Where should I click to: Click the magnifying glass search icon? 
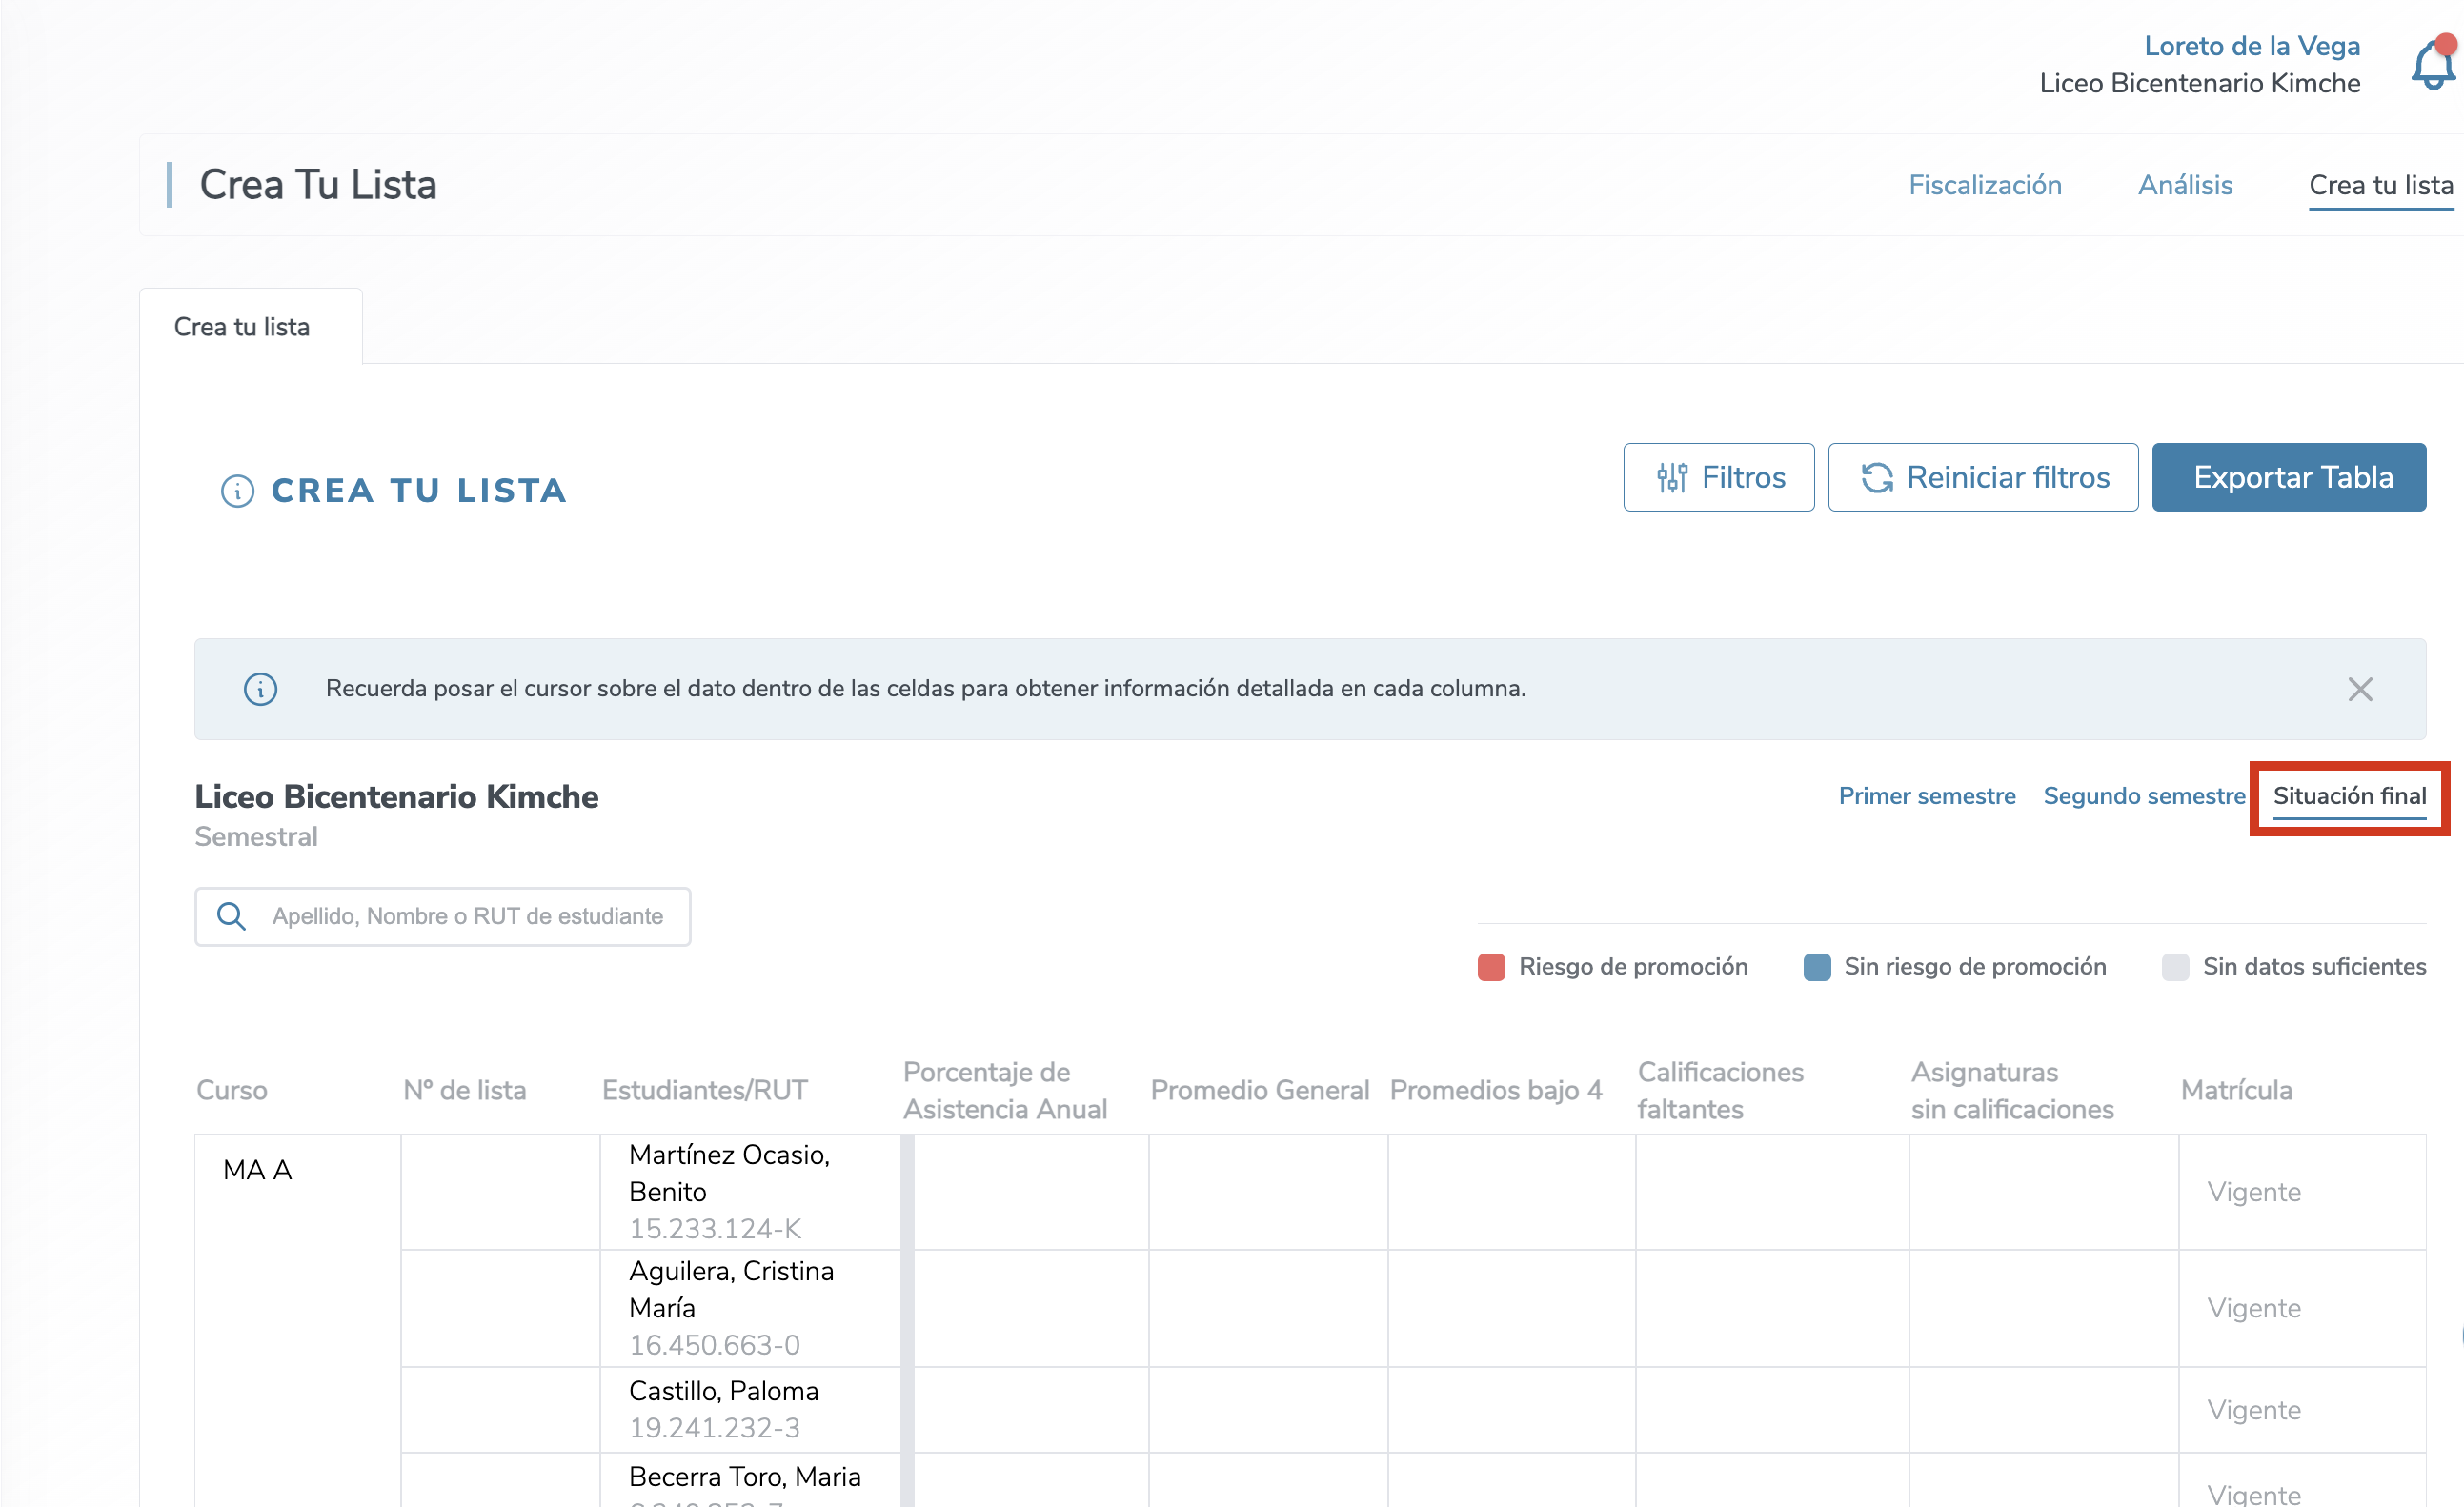coord(232,916)
